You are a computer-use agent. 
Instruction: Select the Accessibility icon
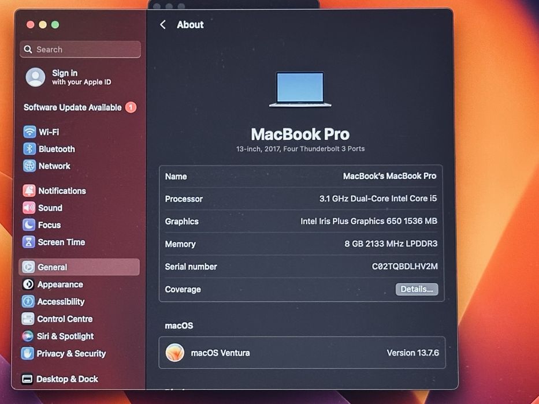(28, 302)
